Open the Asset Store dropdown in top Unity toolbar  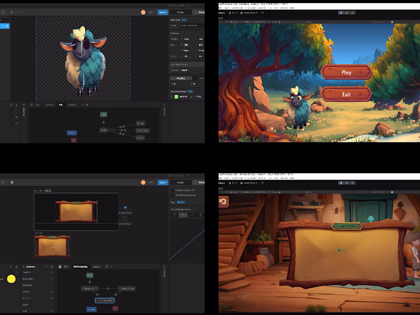249,13
